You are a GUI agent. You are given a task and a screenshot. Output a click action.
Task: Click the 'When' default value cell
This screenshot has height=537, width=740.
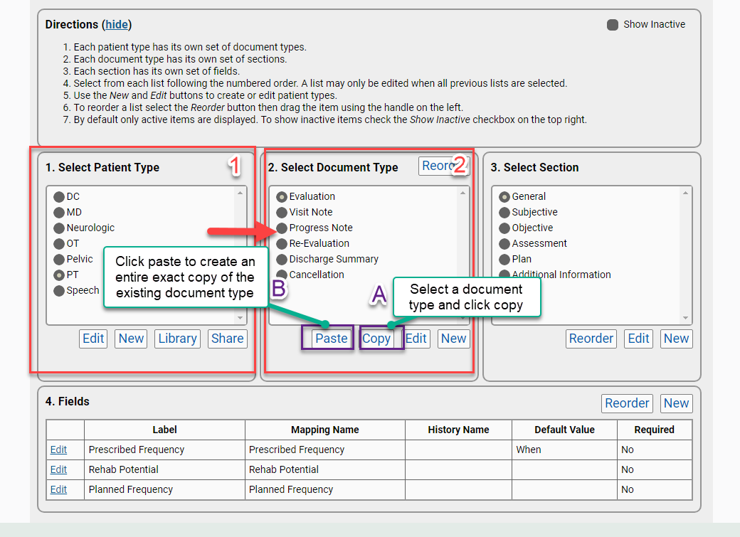564,450
